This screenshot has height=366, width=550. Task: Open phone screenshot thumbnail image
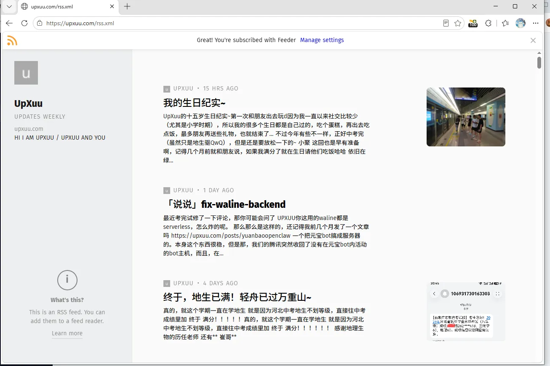[466, 311]
